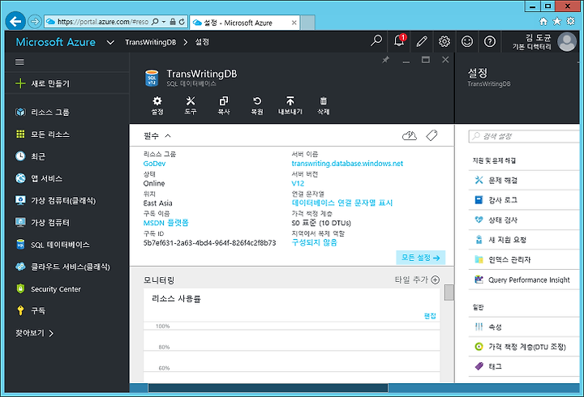Pin the TransWritingDB blade to dashboard

pyautogui.click(x=385, y=59)
